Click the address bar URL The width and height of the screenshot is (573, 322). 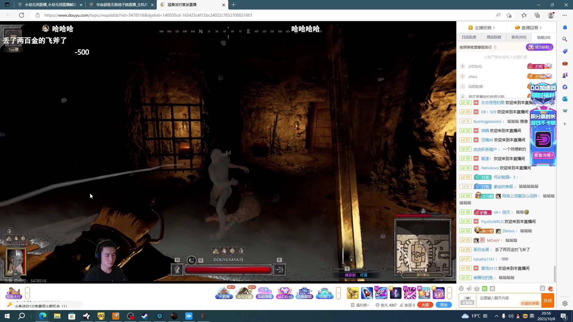pyautogui.click(x=148, y=15)
